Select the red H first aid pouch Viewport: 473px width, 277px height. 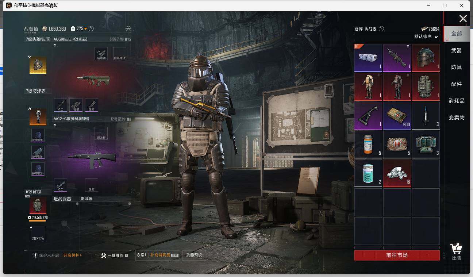(x=397, y=144)
